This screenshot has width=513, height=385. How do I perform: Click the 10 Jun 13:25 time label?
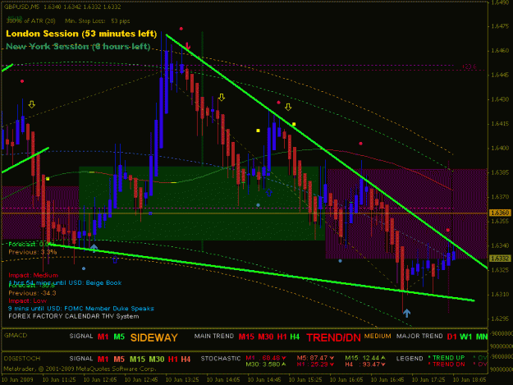click(x=182, y=380)
